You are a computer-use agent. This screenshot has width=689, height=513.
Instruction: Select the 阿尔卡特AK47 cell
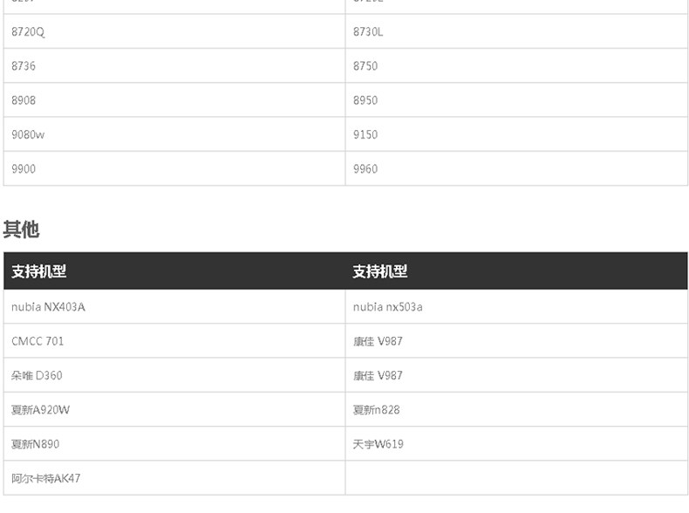click(46, 478)
